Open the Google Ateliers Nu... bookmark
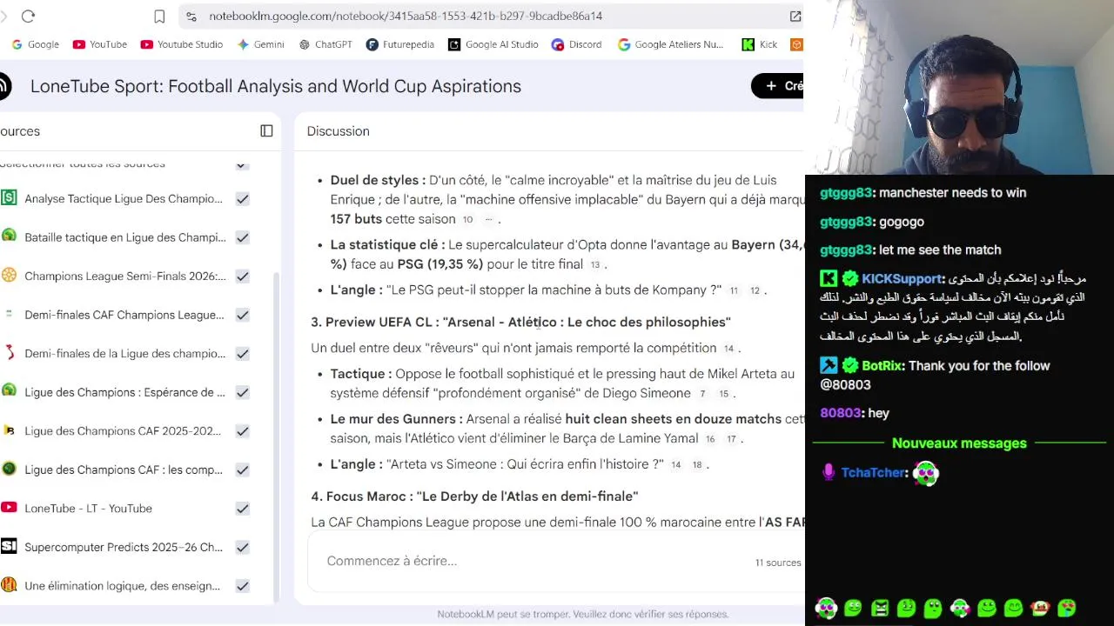 pos(670,44)
